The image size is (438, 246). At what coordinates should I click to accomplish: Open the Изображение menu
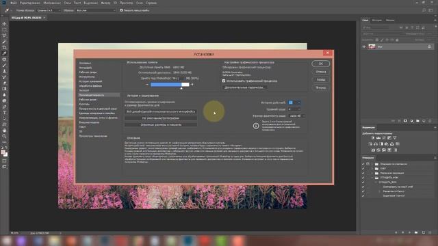tap(52, 3)
